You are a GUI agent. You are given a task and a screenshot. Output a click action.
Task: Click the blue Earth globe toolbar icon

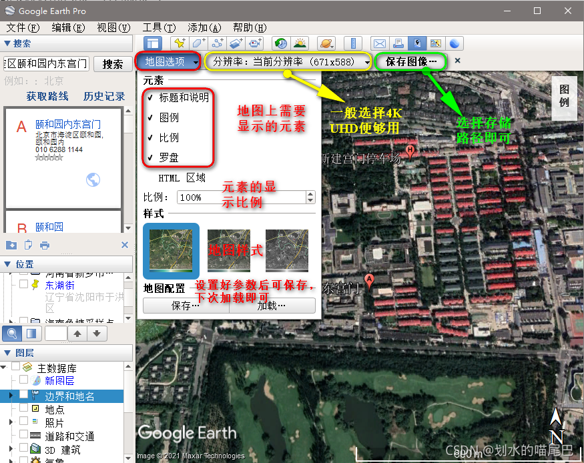(x=455, y=43)
